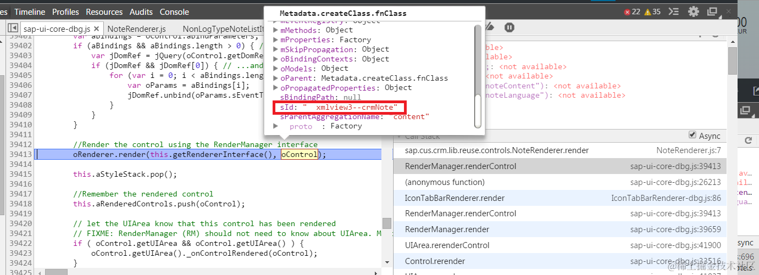Viewport: 759px width, 275px height.
Task: Close the sap-ui-core-dbg.js tab
Action: click(96, 29)
